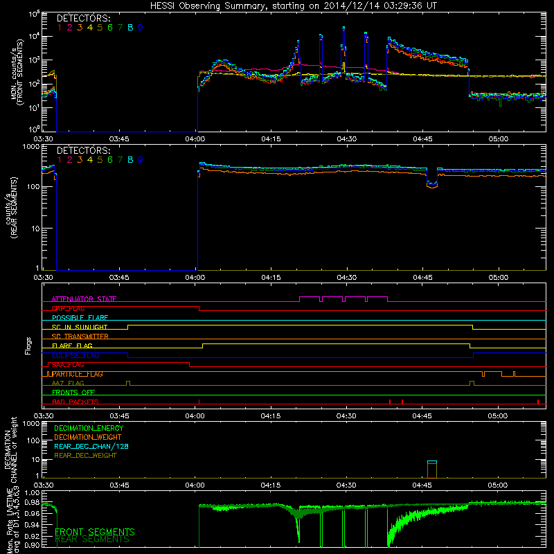The image size is (554, 554).
Task: Click the GAP_FLAG label
Action: [x=68, y=308]
